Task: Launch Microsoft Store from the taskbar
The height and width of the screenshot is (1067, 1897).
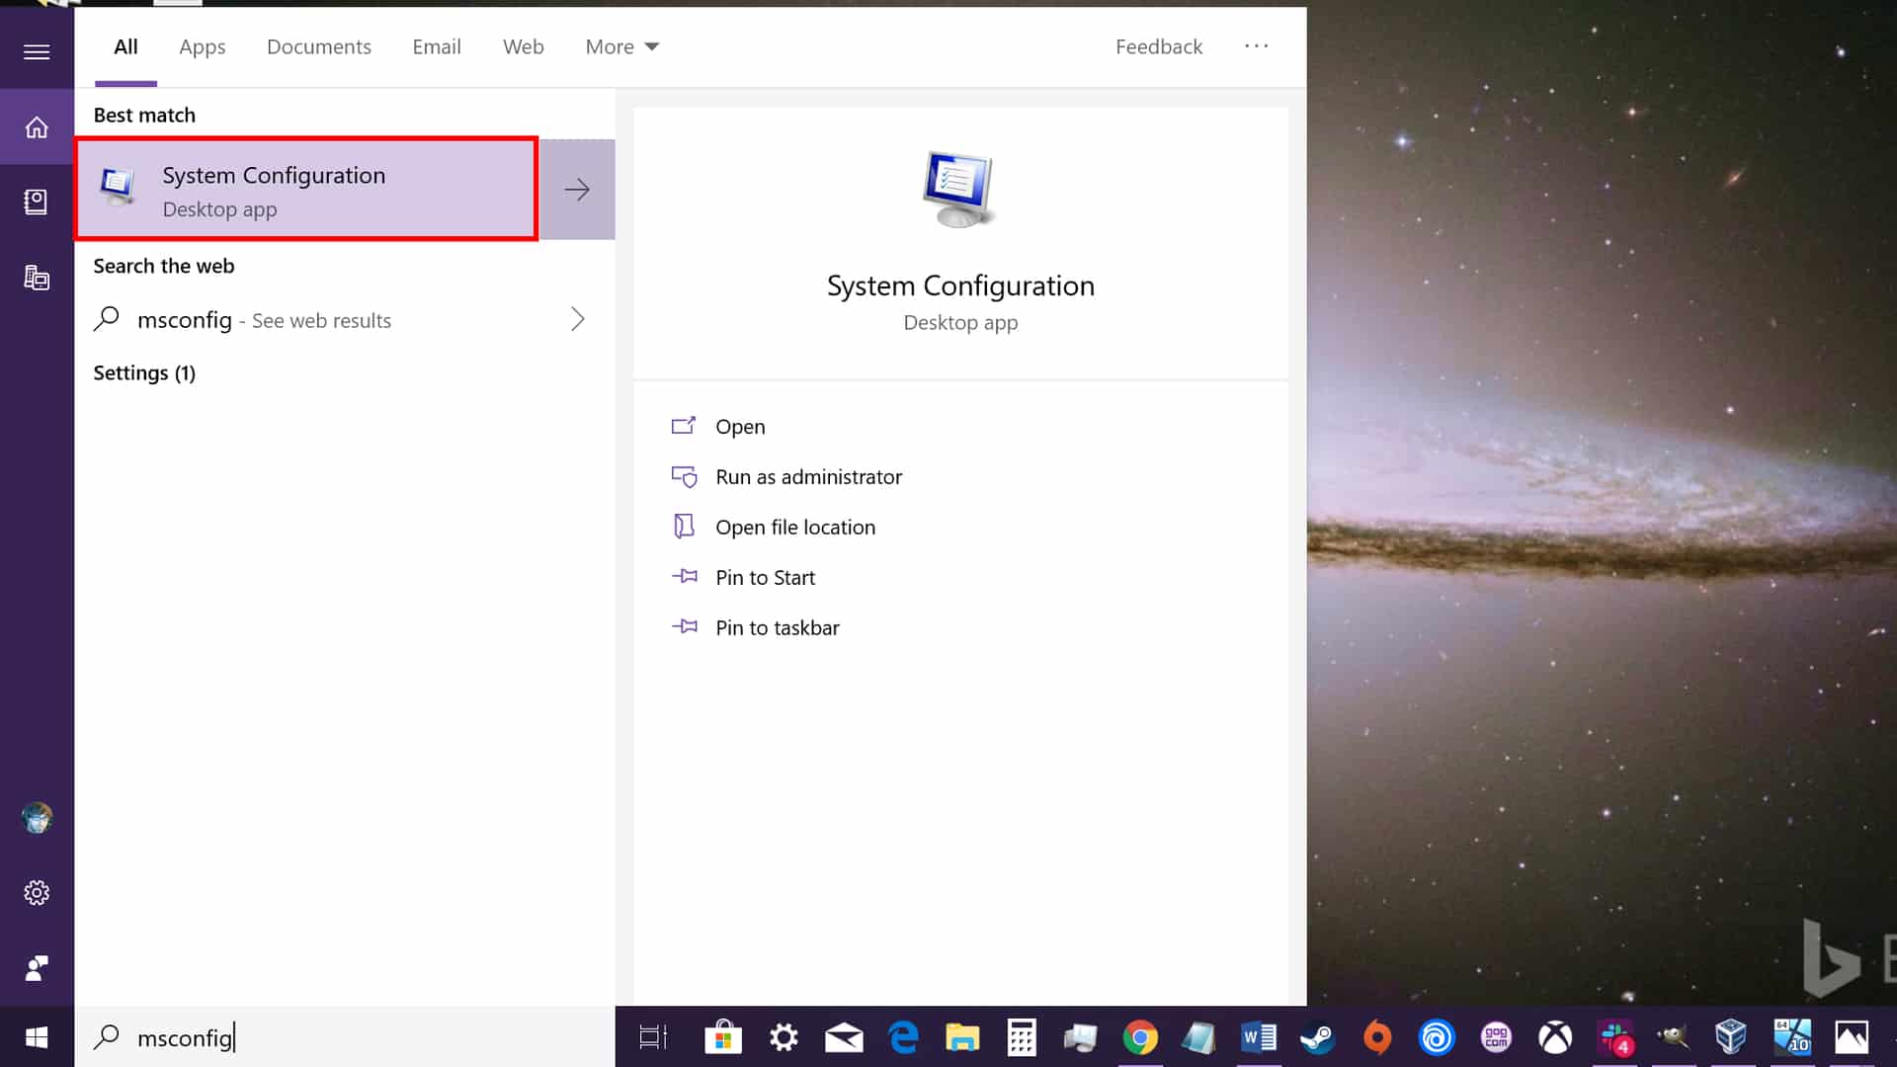Action: tap(723, 1037)
